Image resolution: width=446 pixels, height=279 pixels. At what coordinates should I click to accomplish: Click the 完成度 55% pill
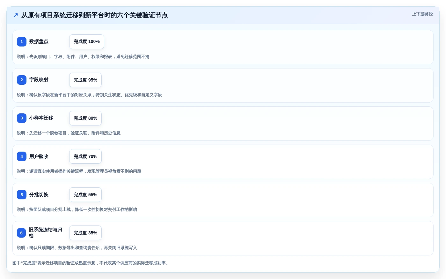tap(85, 195)
